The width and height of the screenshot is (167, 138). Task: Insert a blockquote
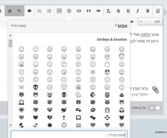(x=89, y=11)
